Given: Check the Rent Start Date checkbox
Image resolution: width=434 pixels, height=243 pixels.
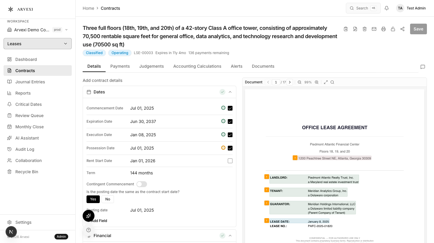Looking at the screenshot, I should [230, 161].
